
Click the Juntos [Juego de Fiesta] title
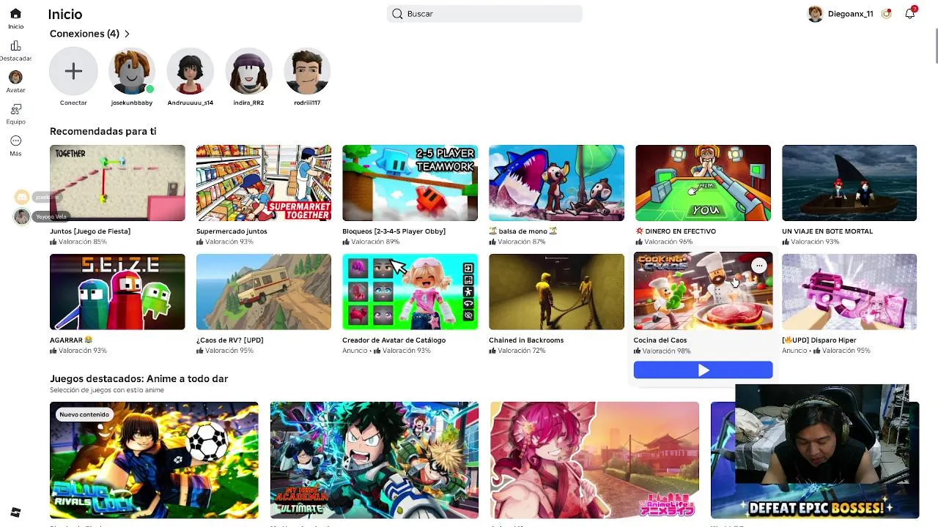pyautogui.click(x=90, y=231)
